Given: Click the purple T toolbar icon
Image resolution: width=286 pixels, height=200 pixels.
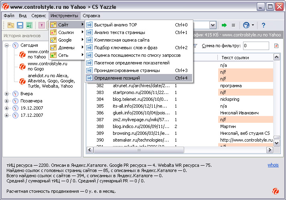Looking at the screenshot, I should click(41, 25).
